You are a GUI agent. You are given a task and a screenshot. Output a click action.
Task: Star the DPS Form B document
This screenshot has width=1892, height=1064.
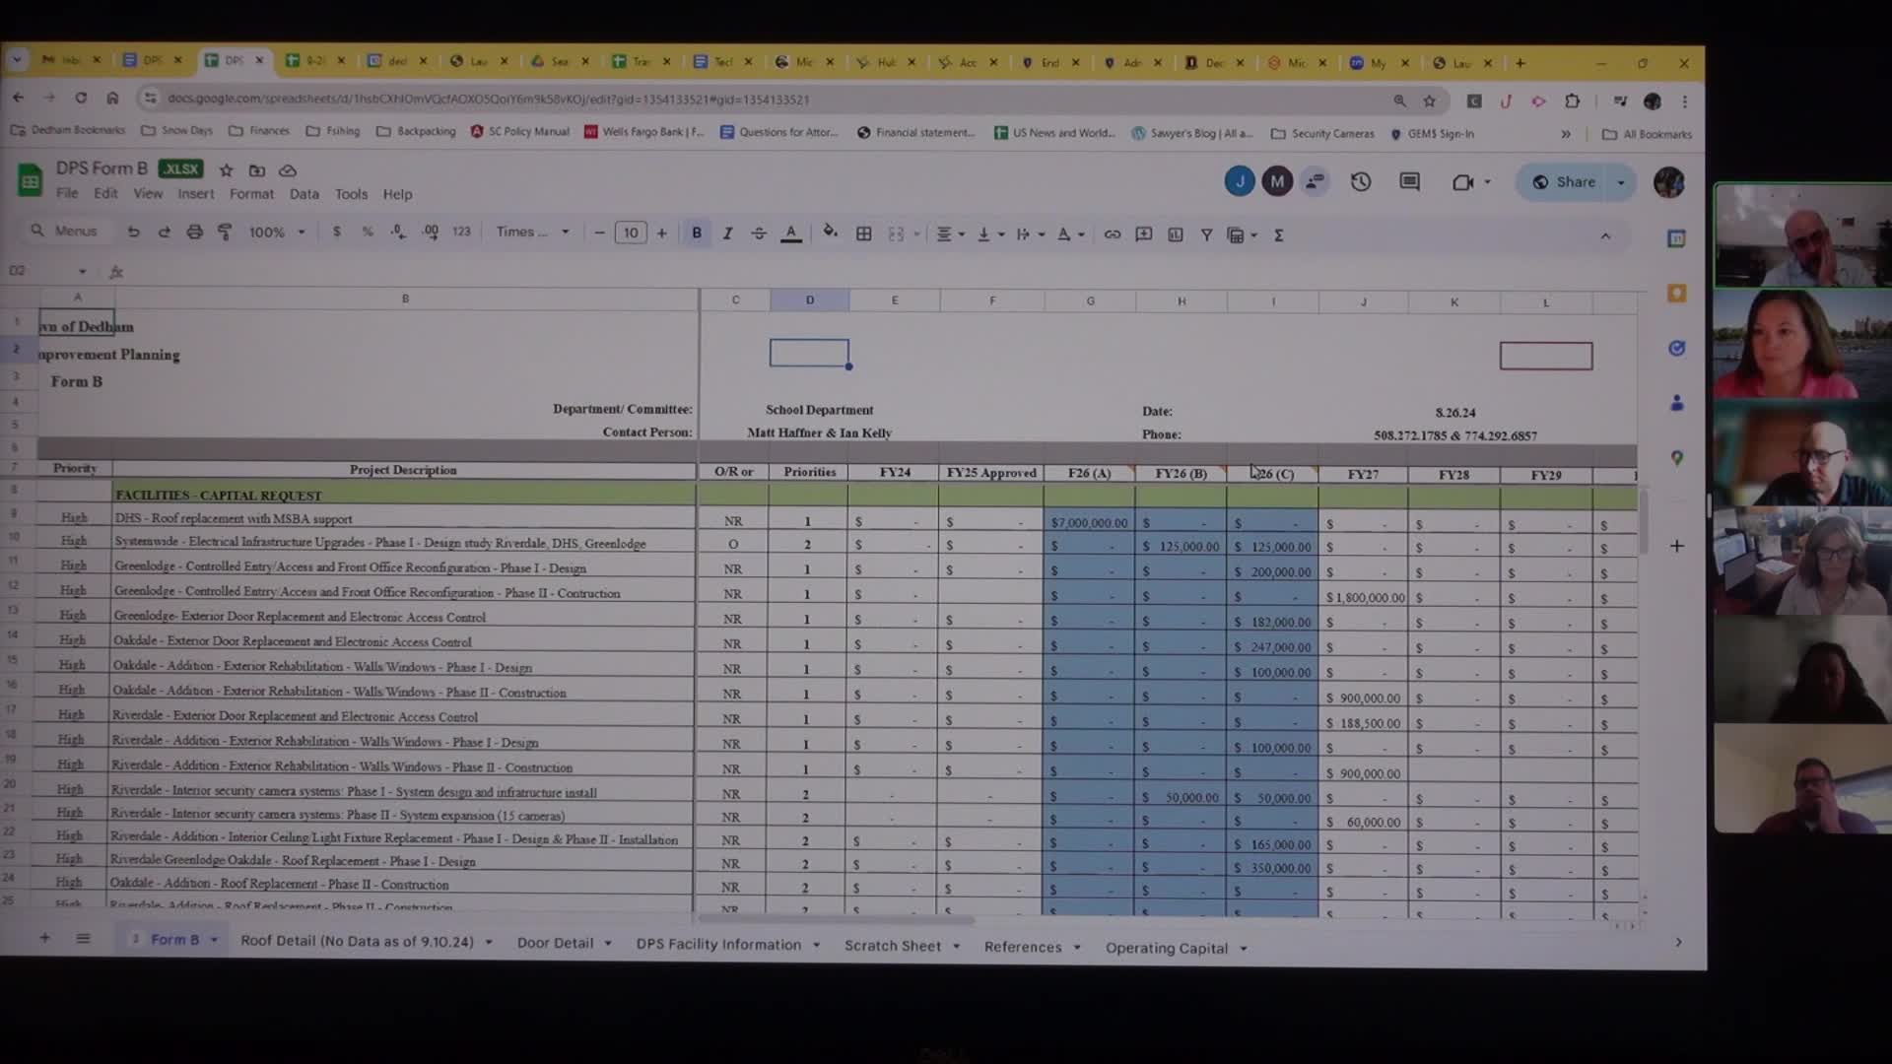[226, 170]
